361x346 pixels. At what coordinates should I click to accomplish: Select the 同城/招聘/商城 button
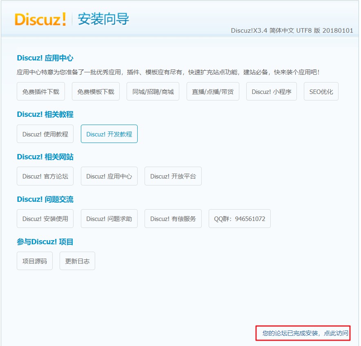[153, 92]
